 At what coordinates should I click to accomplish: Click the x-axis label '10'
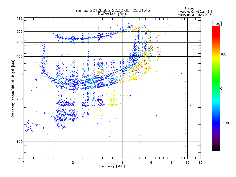[187, 163]
